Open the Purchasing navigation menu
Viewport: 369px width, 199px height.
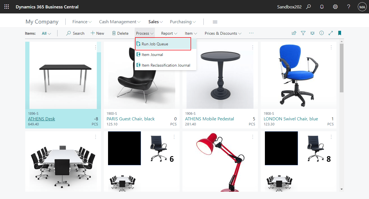click(x=182, y=22)
